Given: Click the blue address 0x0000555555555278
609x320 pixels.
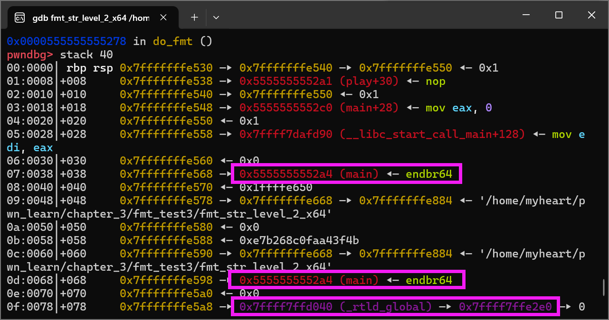Looking at the screenshot, I should tap(67, 41).
